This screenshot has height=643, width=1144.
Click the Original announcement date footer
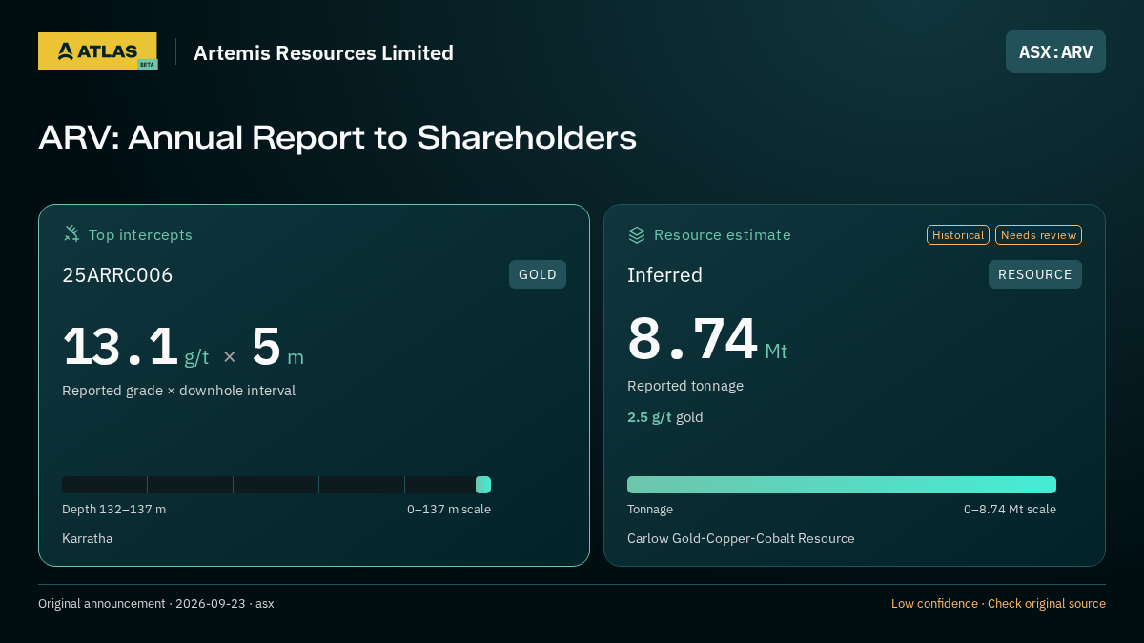tap(155, 603)
